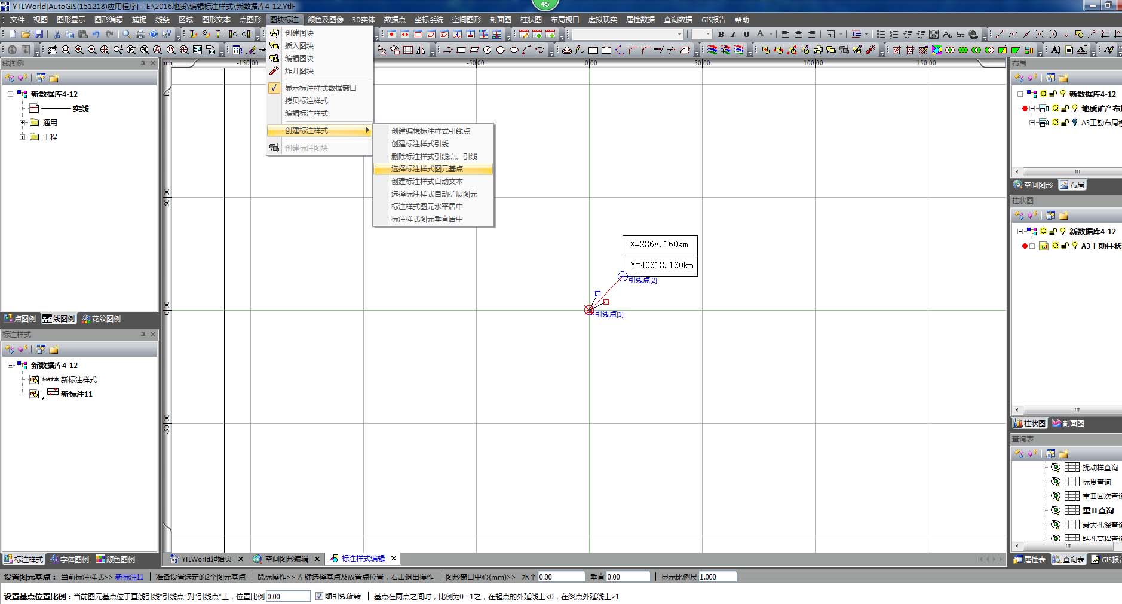Click the new folder icon in 标注样式 panel
The width and height of the screenshot is (1122, 604).
(x=54, y=349)
